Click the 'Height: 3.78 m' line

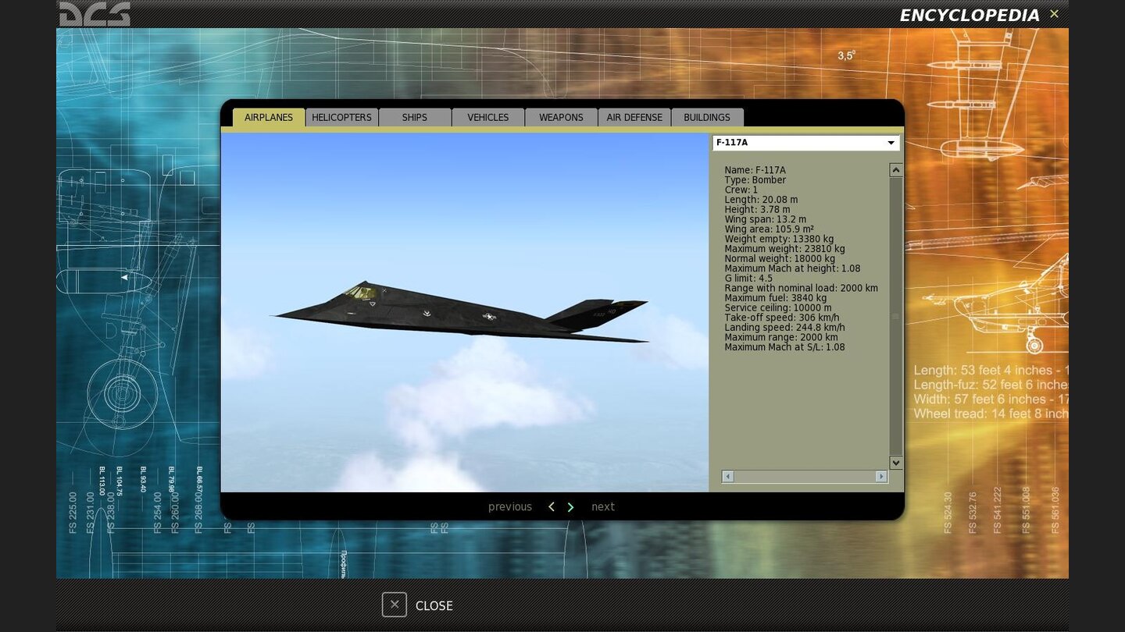tap(757, 209)
